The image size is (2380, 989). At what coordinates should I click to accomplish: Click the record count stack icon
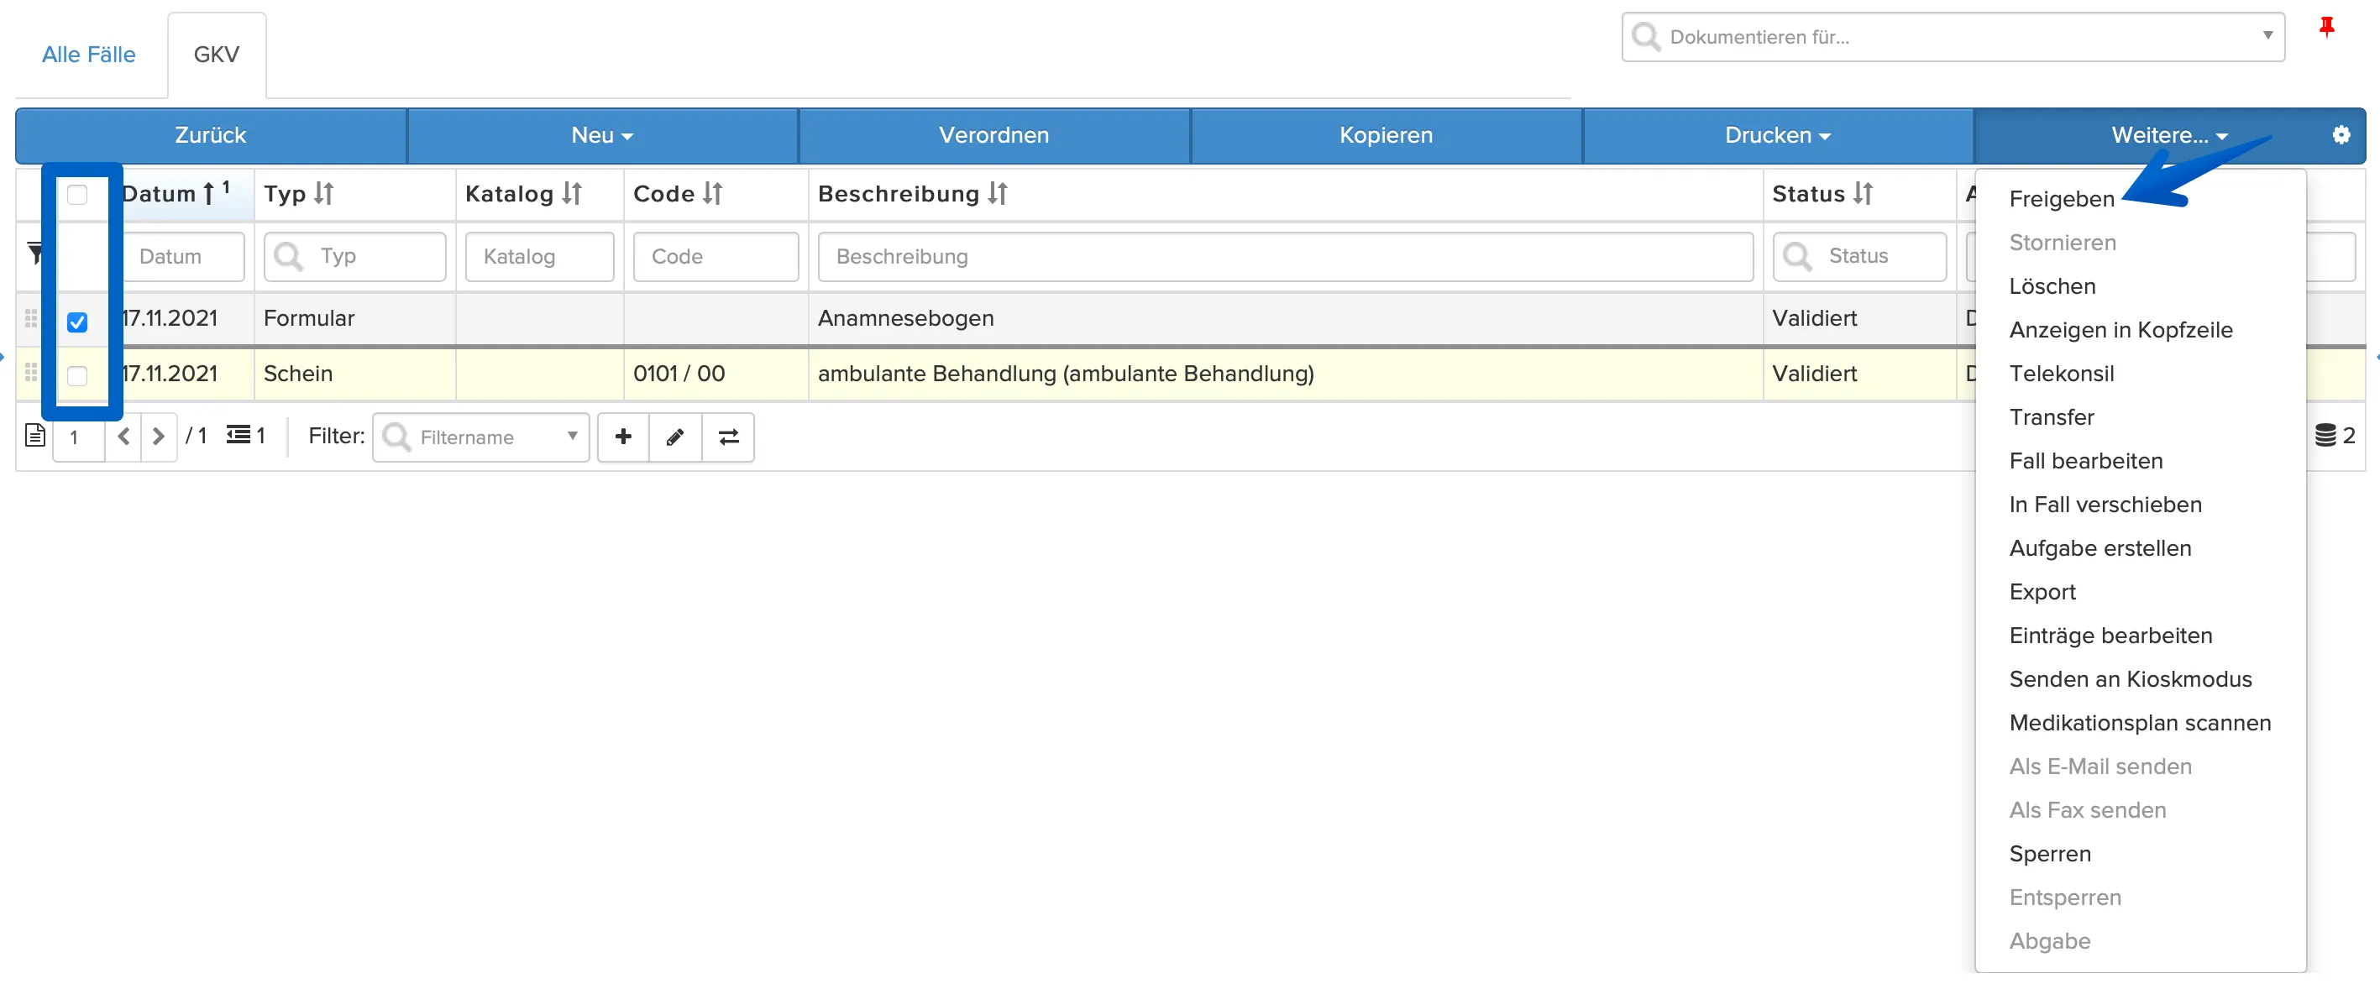point(2325,435)
